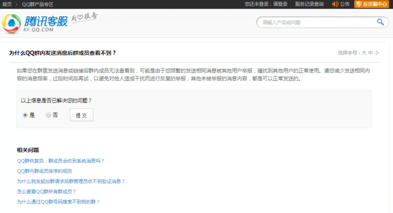Select the 否 radio button
Viewport: 393px width, 213px height.
point(48,115)
